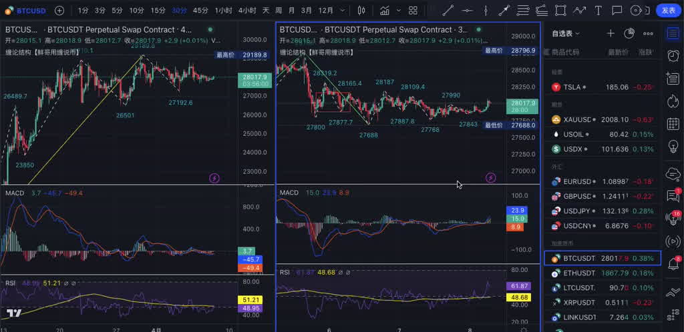Toggle the watchlist panel sidebar icon
Image resolution: width=684 pixels, height=332 pixels.
click(673, 33)
